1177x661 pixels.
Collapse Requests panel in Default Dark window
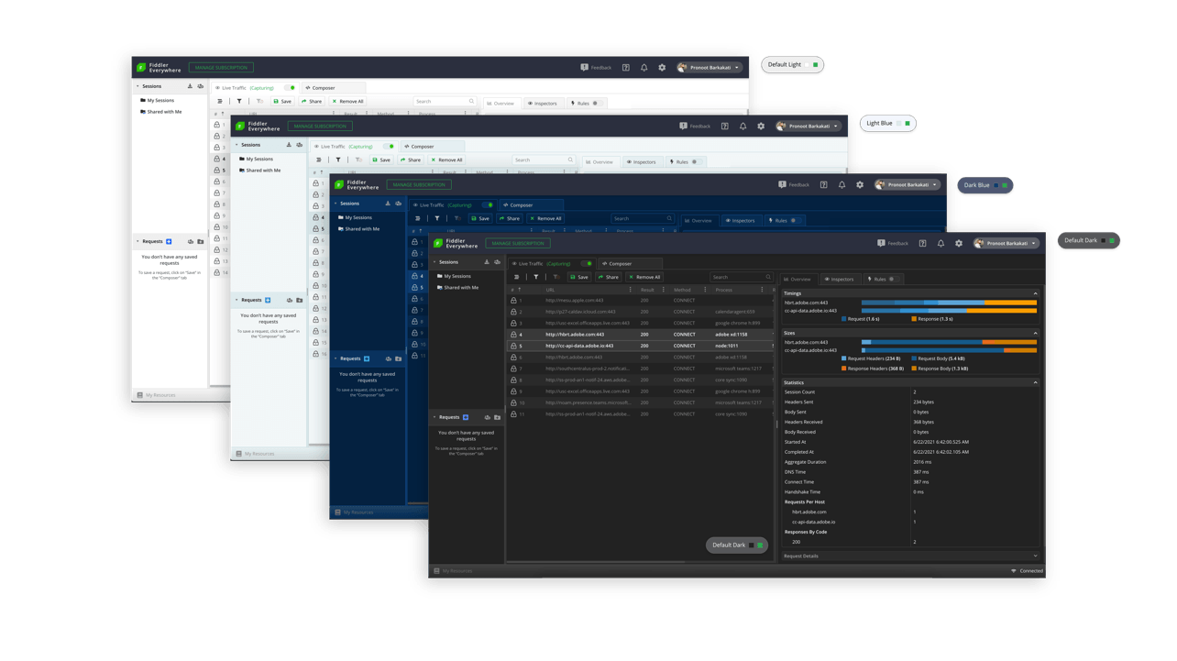435,417
